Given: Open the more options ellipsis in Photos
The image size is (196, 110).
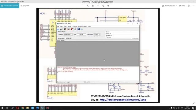Looking at the screenshot, I should 194,6.
